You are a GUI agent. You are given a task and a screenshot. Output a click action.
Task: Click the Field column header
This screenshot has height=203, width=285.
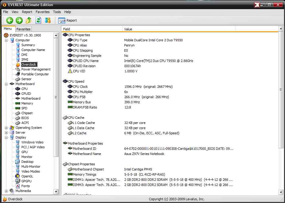(92, 29)
